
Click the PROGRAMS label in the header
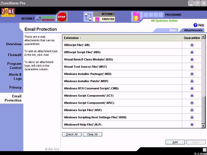173,15
